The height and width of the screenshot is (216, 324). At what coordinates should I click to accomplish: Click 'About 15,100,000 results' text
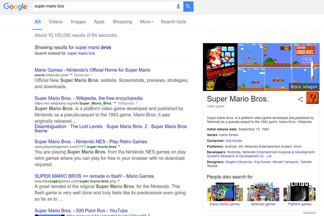point(76,36)
